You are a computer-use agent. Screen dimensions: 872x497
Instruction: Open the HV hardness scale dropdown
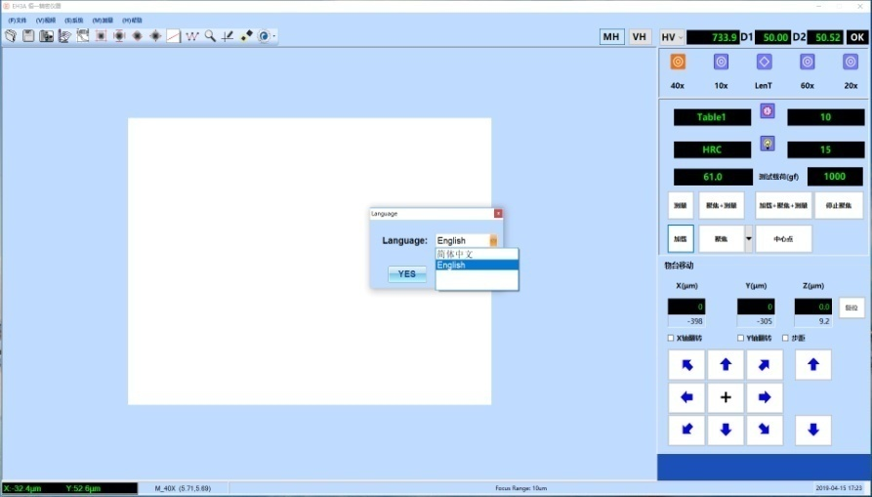672,37
